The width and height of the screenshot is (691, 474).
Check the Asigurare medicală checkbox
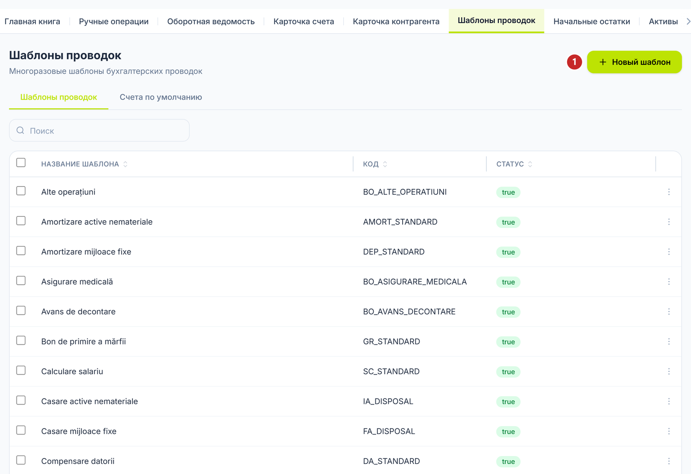pyautogui.click(x=21, y=281)
